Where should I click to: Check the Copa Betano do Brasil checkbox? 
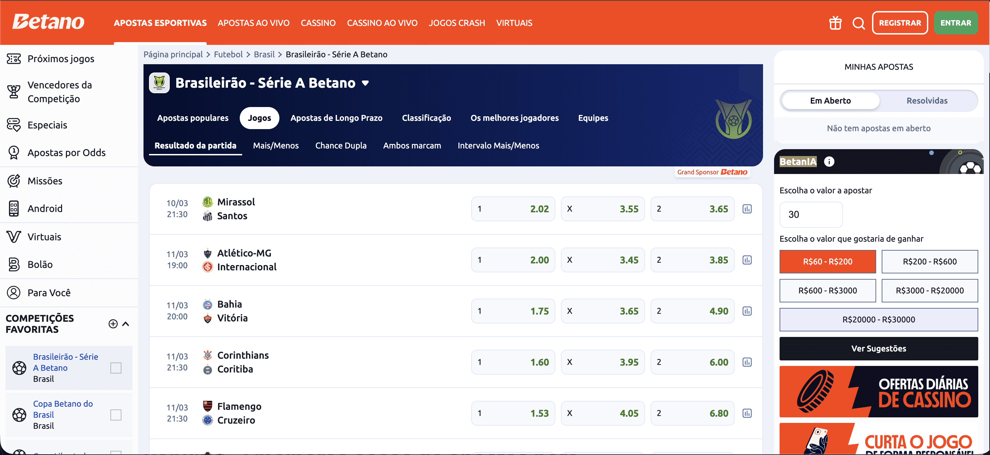coord(116,415)
